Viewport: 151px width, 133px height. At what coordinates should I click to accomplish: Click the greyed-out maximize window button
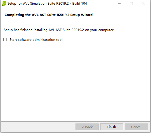coord(131,4)
